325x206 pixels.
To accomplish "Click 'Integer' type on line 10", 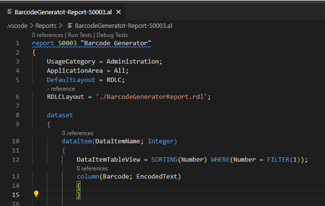I will pyautogui.click(x=160, y=141).
